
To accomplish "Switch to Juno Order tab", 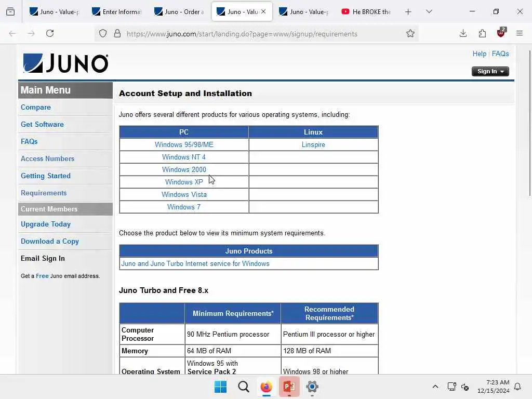I will (x=179, y=12).
